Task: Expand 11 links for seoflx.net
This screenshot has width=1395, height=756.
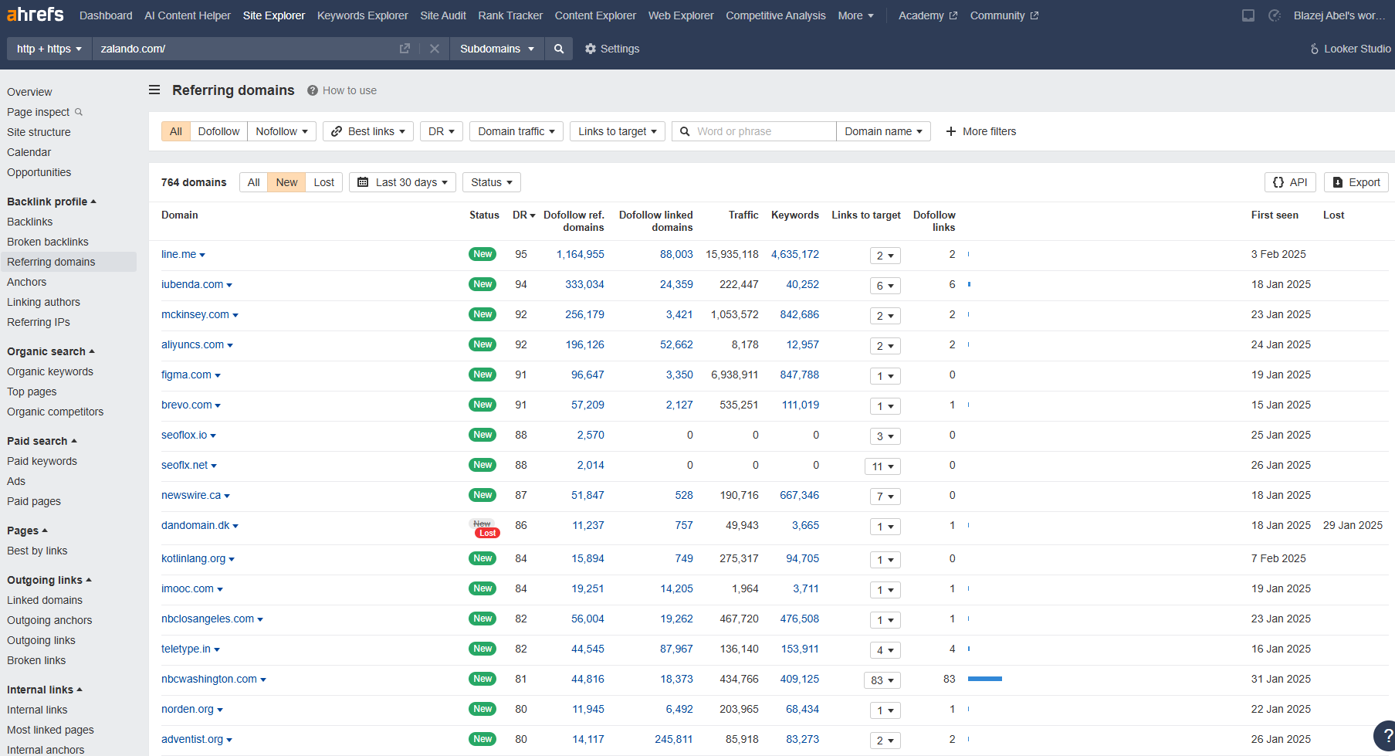Action: click(882, 466)
